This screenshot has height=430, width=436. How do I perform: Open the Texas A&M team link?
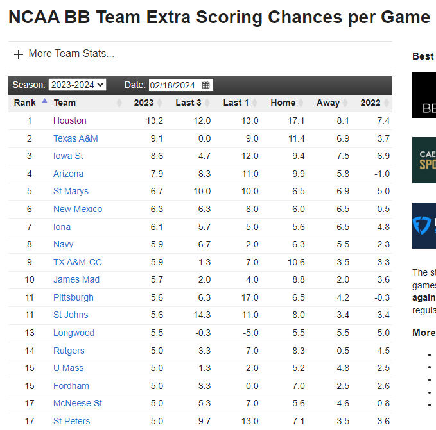coord(75,138)
